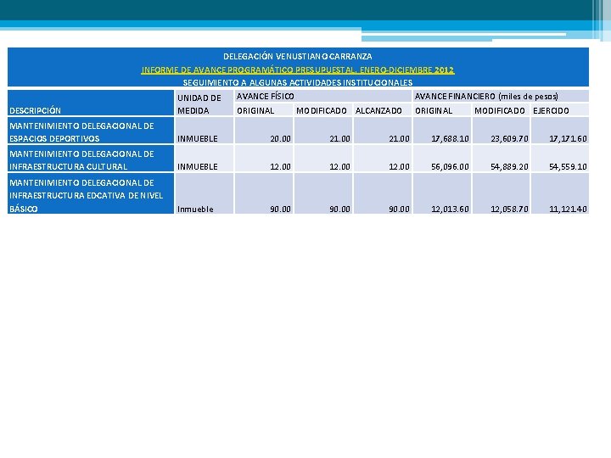Image resolution: width=611 pixels, height=458 pixels.
Task: Select the 12.00 MODIFICADO value for INFRAESTRUCTURA CULTURAL
Action: click(339, 167)
